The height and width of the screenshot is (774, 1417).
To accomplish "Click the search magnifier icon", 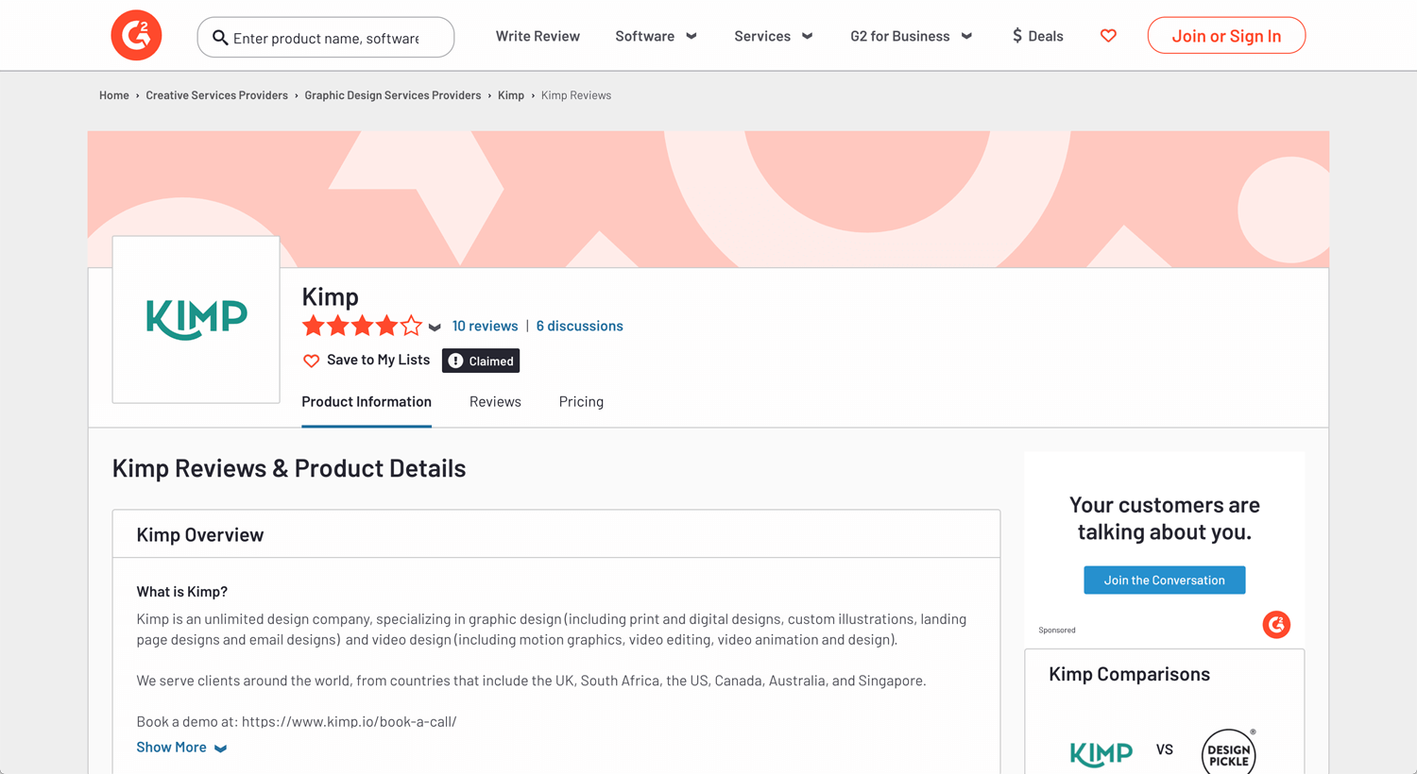I will click(220, 38).
